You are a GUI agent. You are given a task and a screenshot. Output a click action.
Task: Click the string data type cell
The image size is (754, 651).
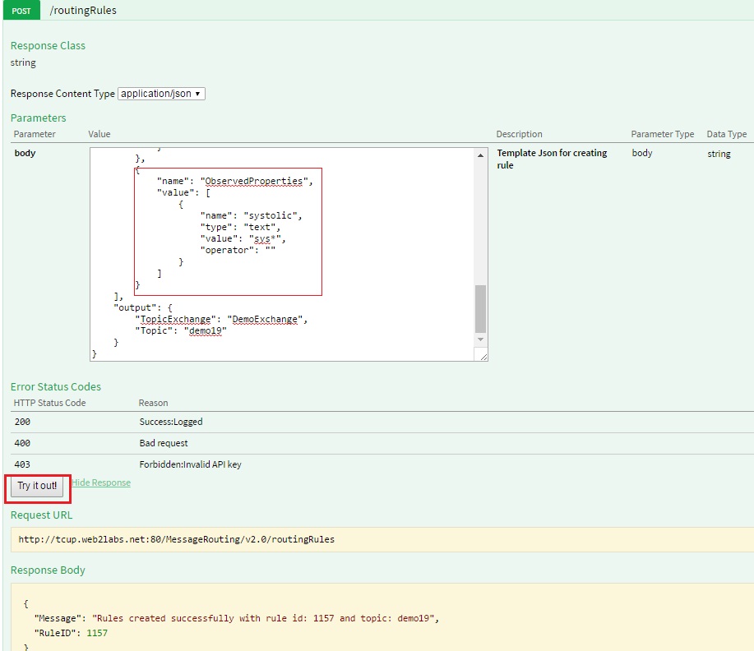click(x=719, y=154)
